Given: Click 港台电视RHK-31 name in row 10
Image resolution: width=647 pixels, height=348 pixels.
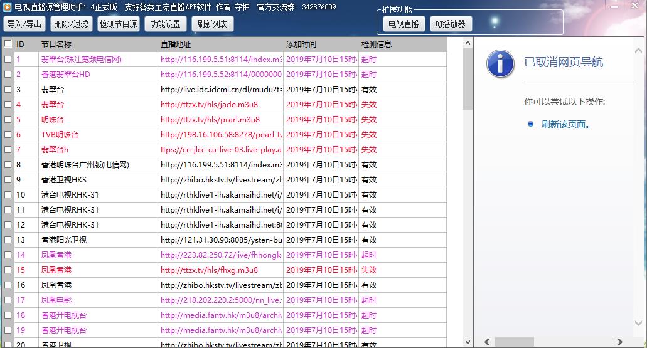Looking at the screenshot, I should 70,194.
